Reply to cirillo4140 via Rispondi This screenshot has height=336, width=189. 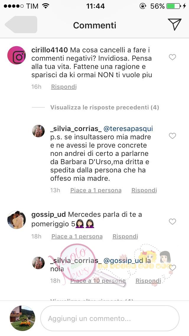[64, 87]
